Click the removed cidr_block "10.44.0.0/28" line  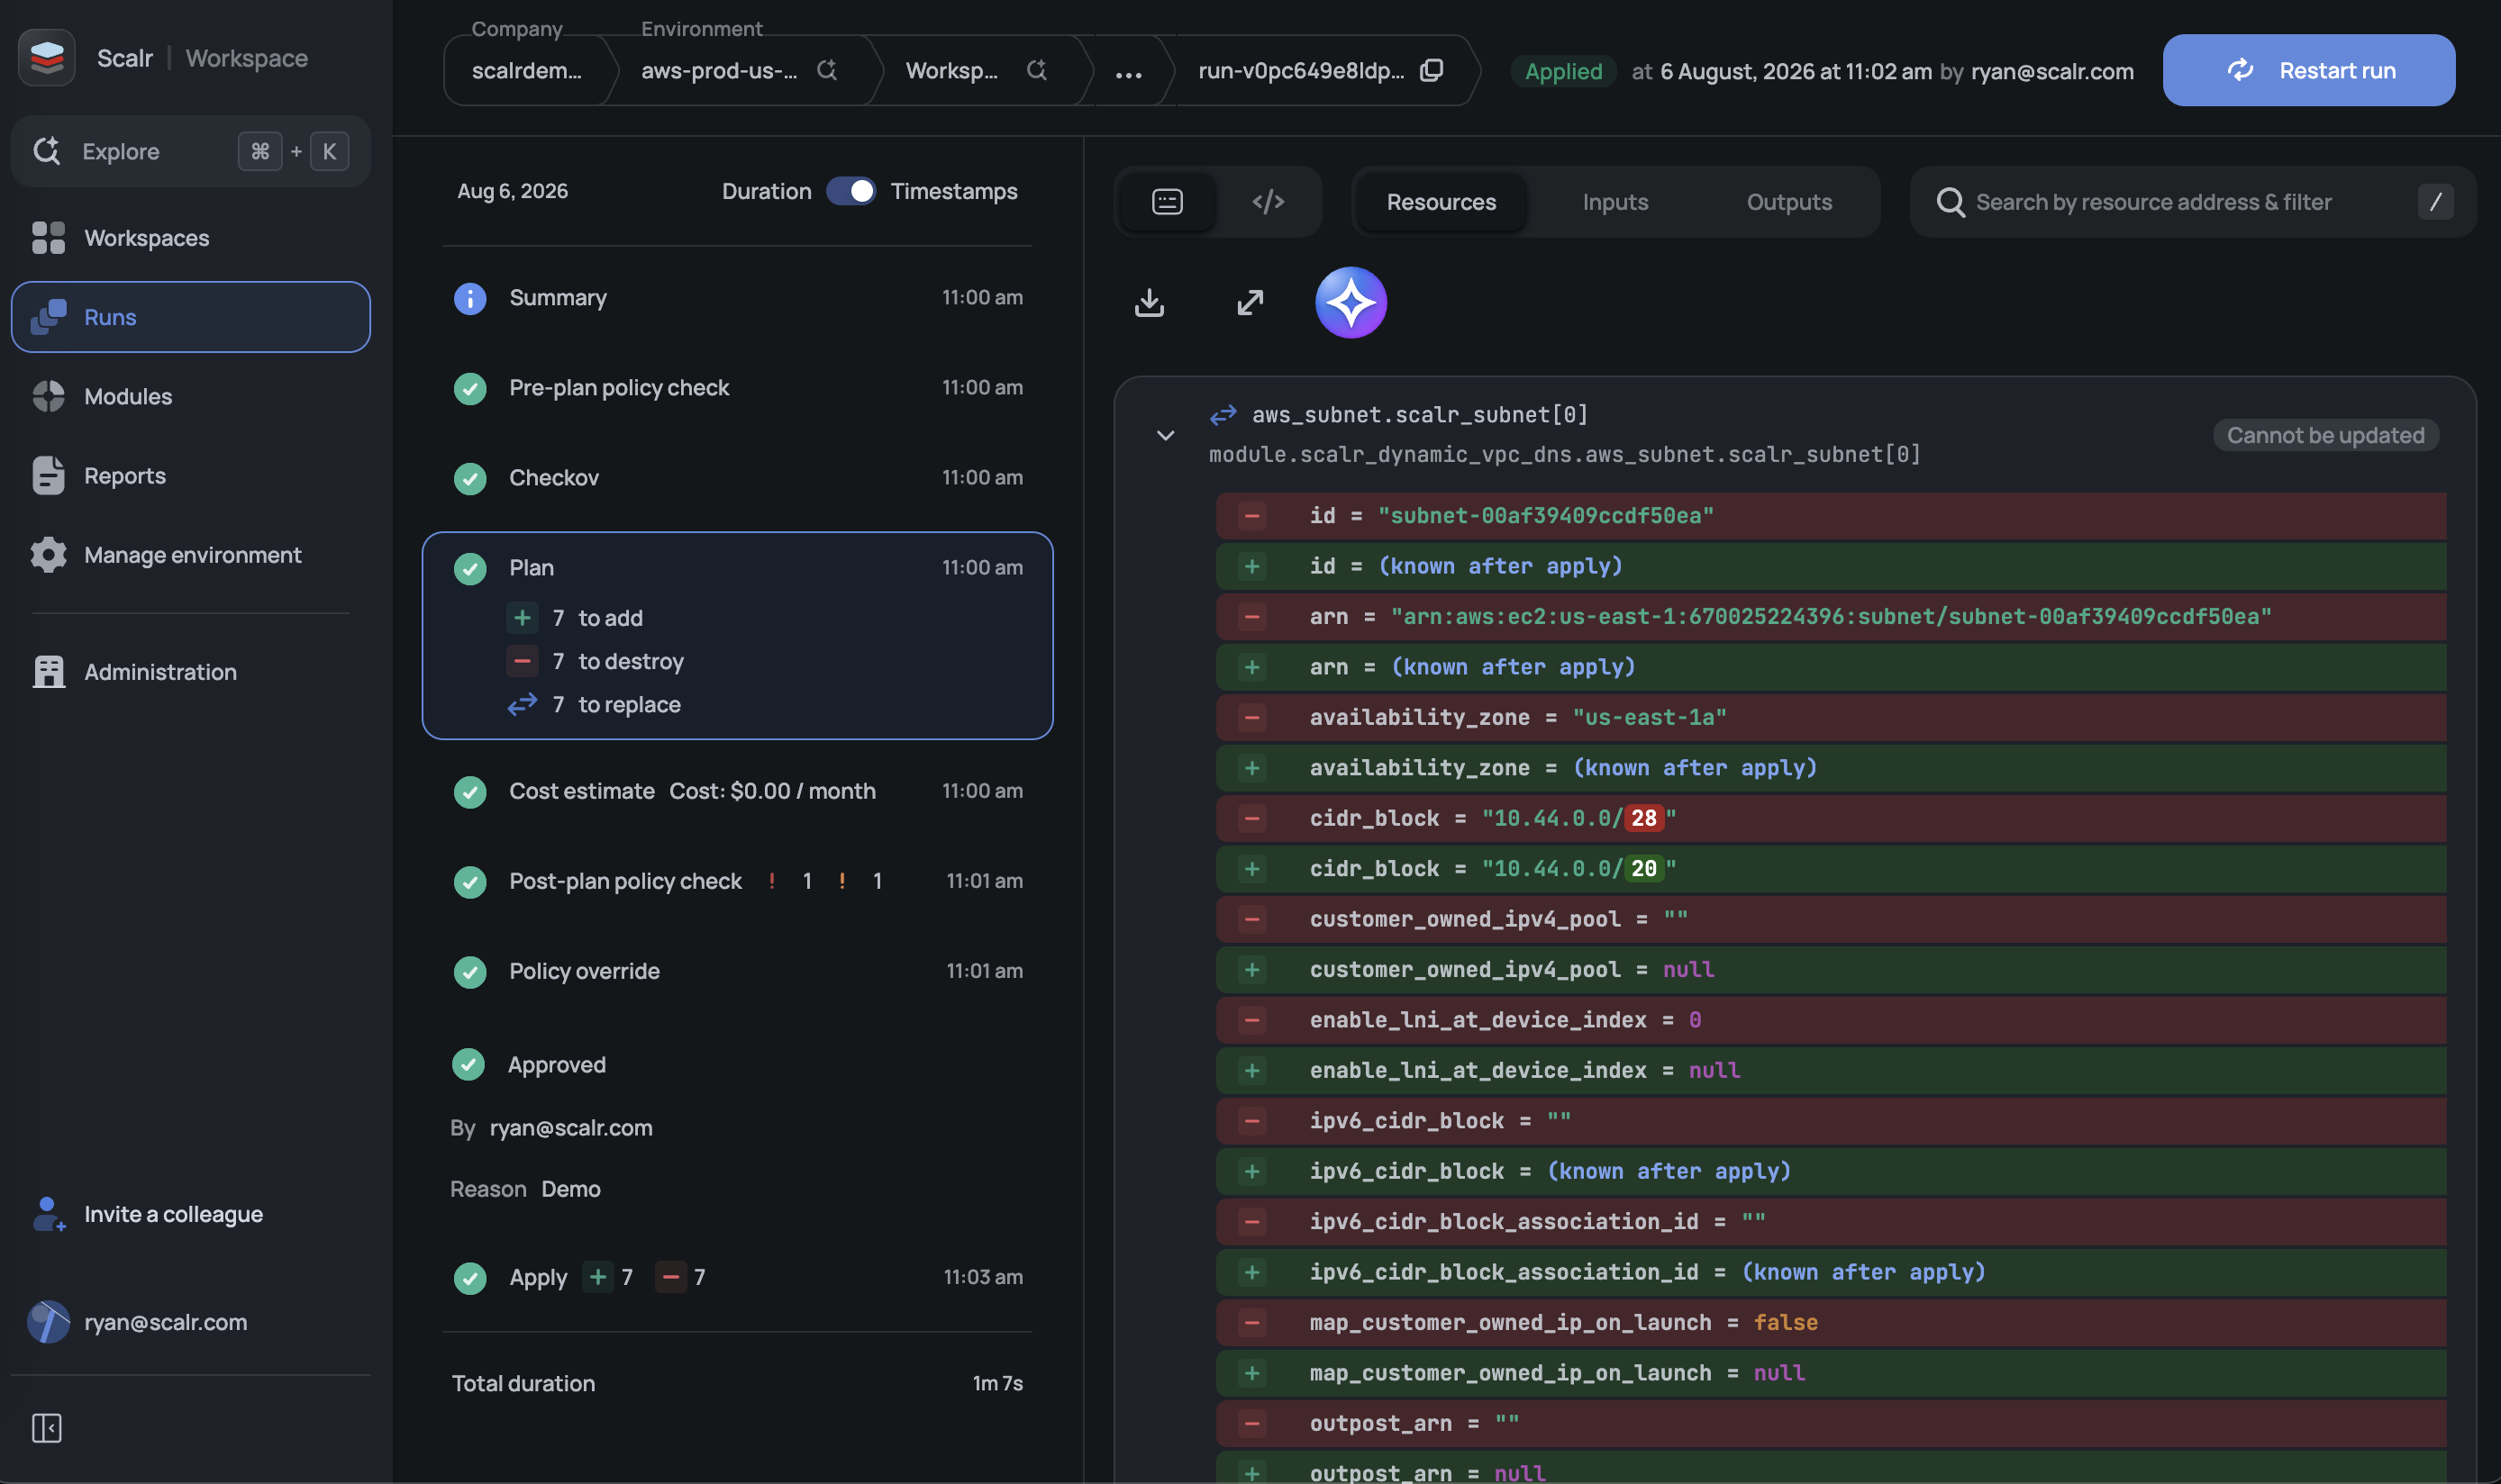click(1831, 818)
